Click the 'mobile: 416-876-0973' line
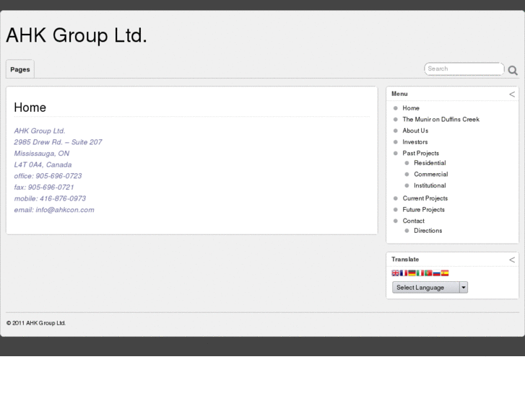Image resolution: width=525 pixels, height=393 pixels. coord(50,199)
